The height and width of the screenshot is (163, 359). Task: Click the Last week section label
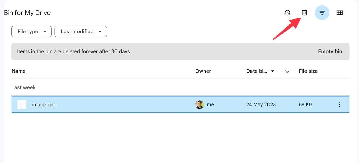[23, 87]
